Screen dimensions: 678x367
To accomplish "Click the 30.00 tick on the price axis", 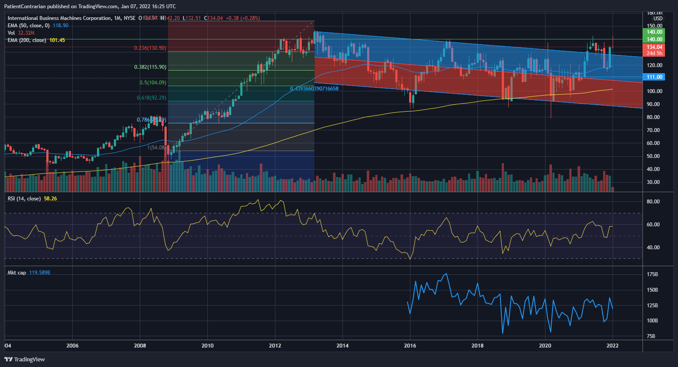I will tap(653, 182).
